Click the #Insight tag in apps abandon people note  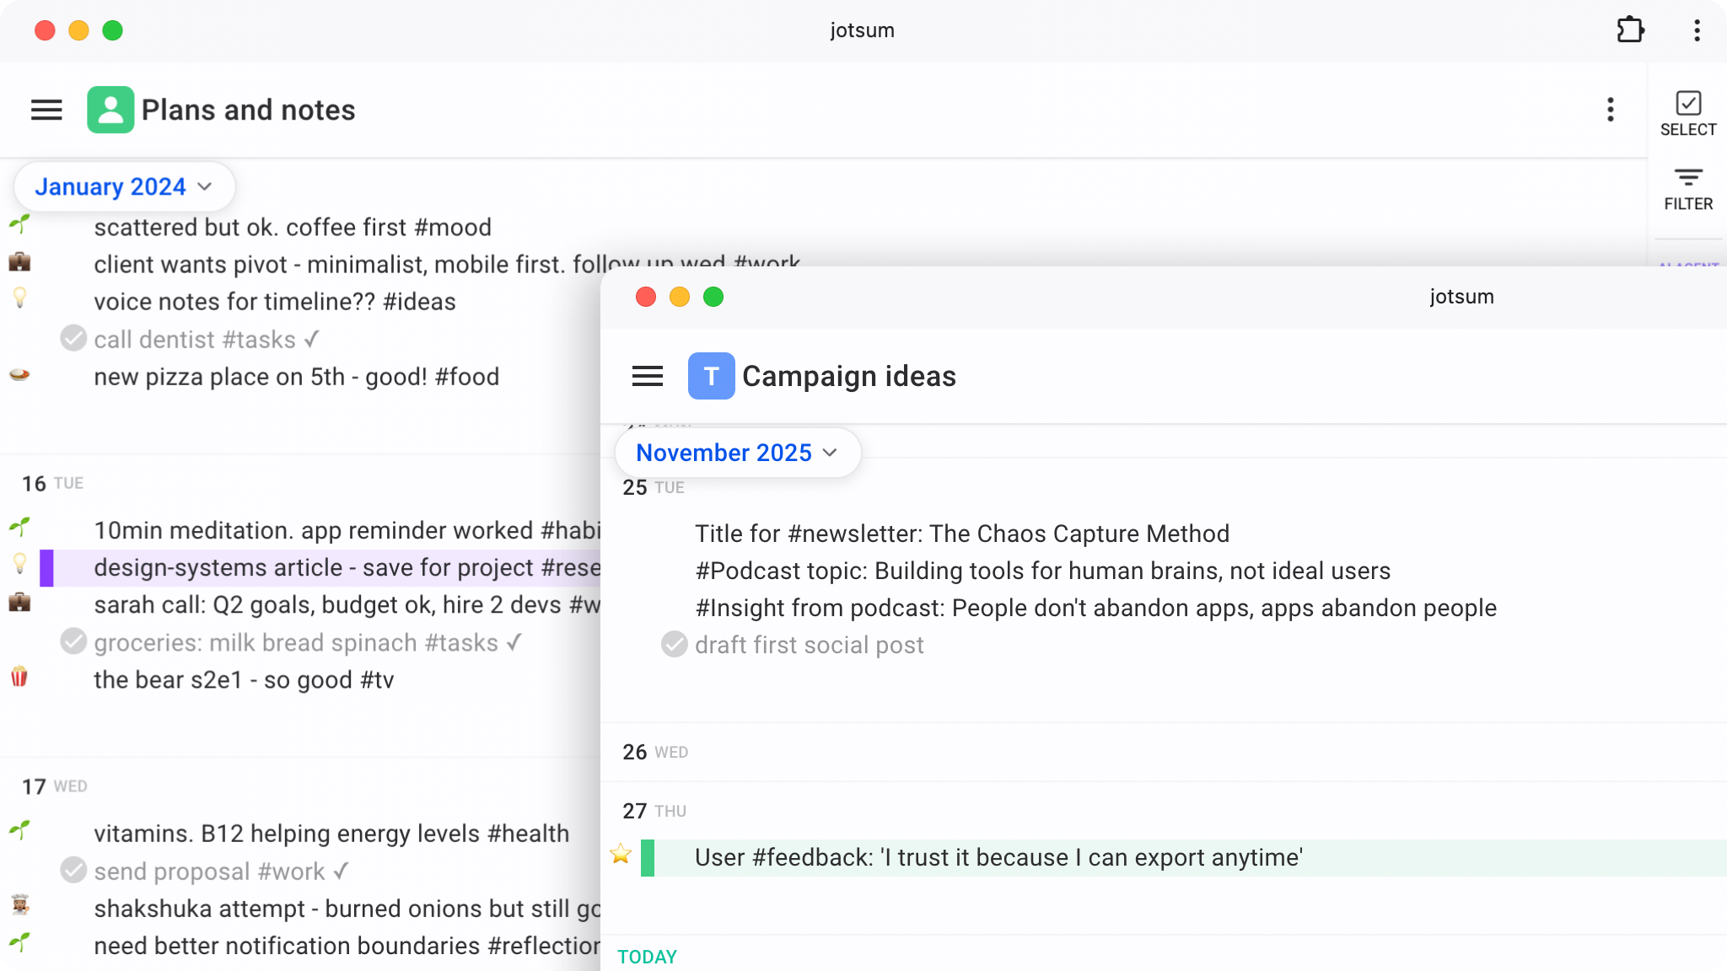740,608
